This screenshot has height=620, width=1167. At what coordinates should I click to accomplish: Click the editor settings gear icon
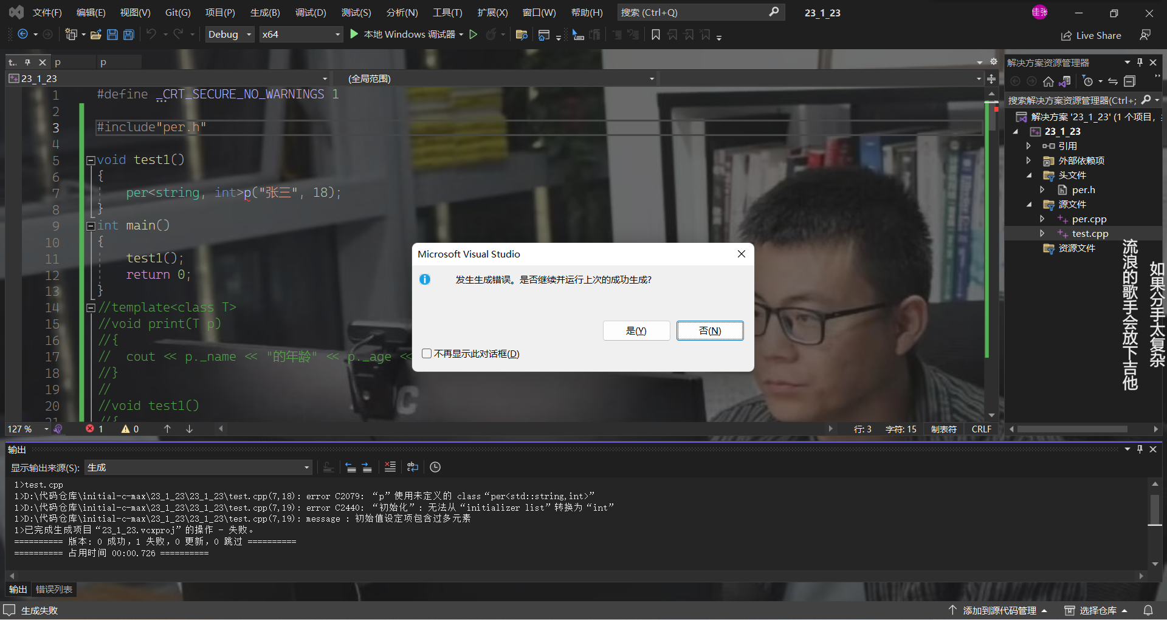(994, 62)
